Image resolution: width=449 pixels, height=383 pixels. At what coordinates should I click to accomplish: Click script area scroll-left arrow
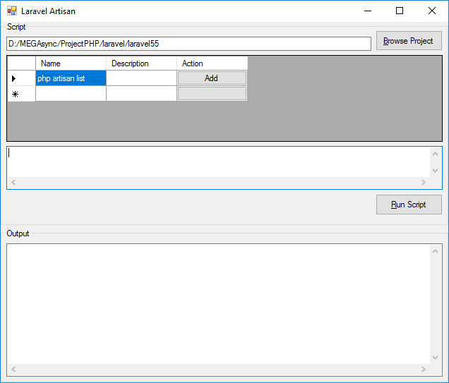pos(13,182)
